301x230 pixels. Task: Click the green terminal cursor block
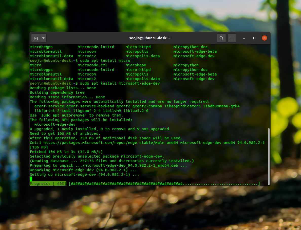[31, 179]
